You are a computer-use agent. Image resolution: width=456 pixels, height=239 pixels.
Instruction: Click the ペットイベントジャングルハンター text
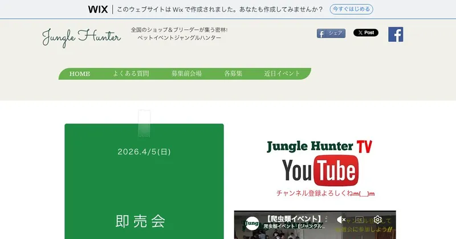(179, 38)
